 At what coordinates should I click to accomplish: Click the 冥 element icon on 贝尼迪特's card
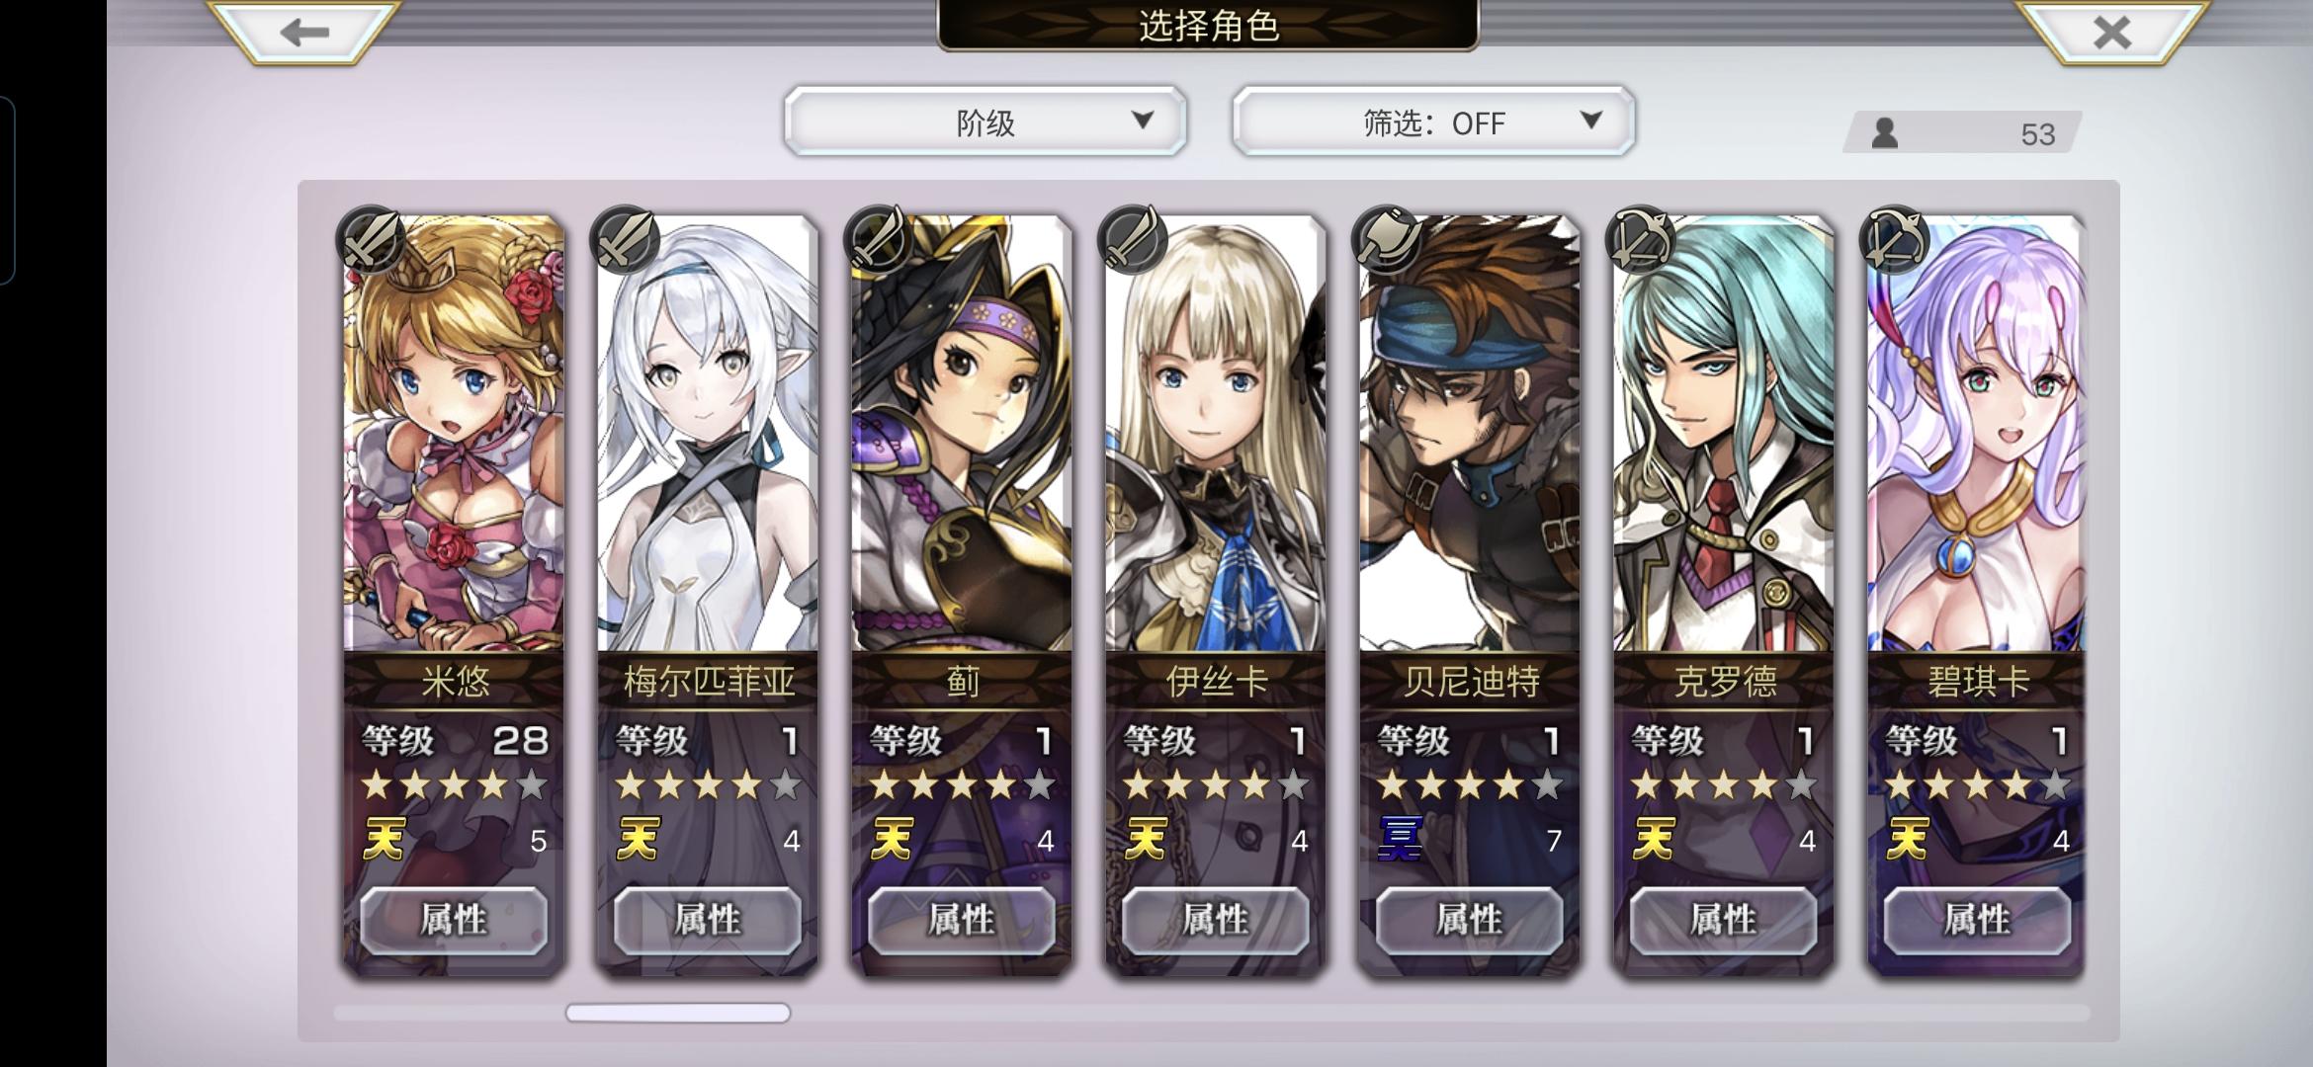click(1401, 840)
